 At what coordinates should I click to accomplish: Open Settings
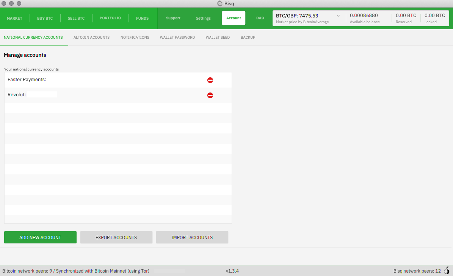click(203, 18)
